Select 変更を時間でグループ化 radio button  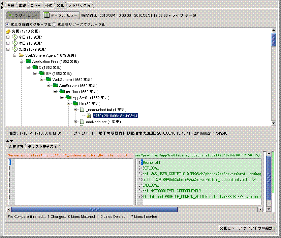pyautogui.click(x=7, y=24)
